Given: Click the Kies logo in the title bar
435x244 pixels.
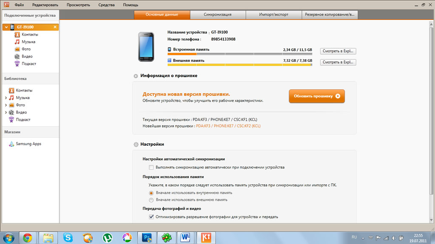Looking at the screenshot, I should 6,5.
